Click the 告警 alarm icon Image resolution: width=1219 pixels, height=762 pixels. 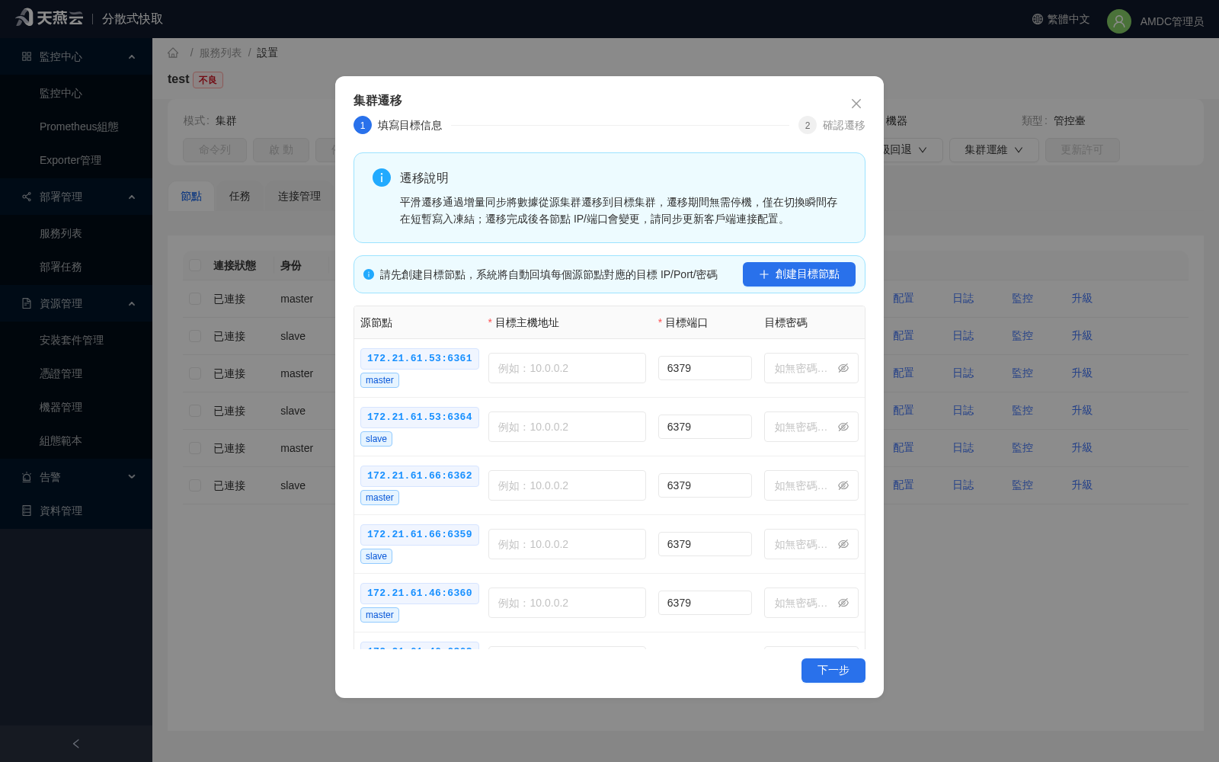(x=27, y=477)
